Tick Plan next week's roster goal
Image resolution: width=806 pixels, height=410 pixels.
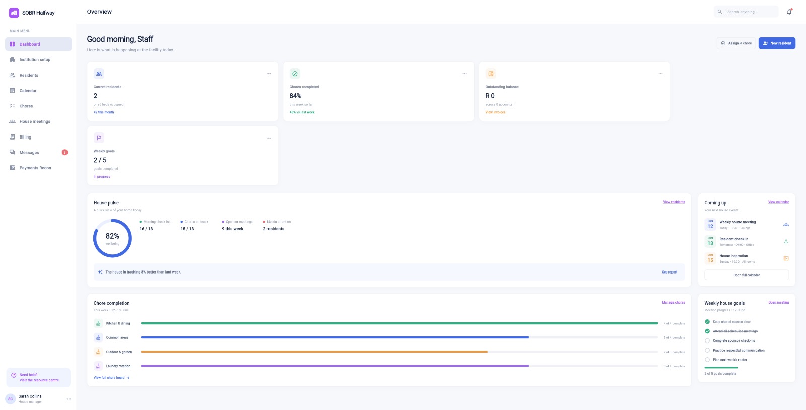click(707, 360)
